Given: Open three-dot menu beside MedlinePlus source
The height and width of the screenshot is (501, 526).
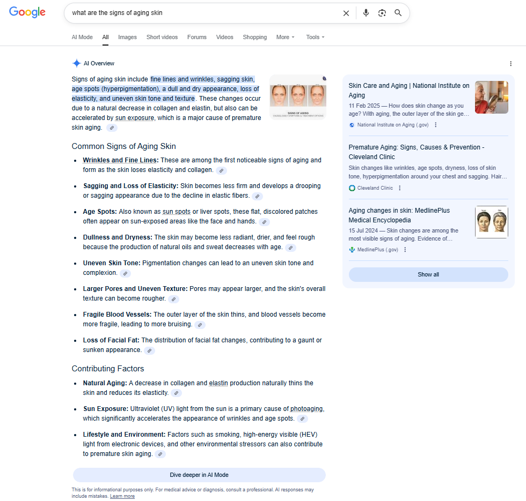Looking at the screenshot, I should click(x=405, y=250).
